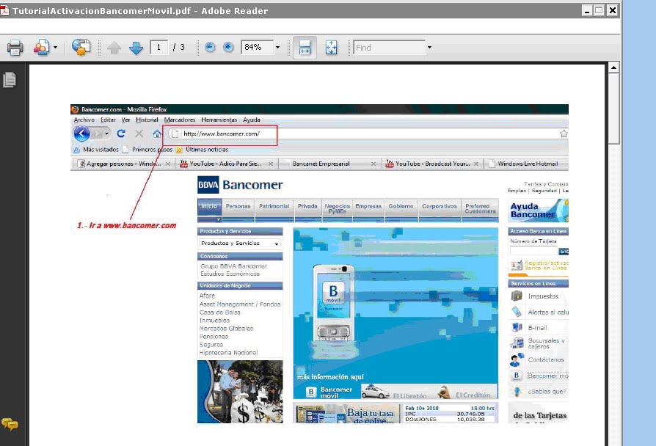Go to the next page with the blue down arrow
The width and height of the screenshot is (656, 446).
click(136, 48)
